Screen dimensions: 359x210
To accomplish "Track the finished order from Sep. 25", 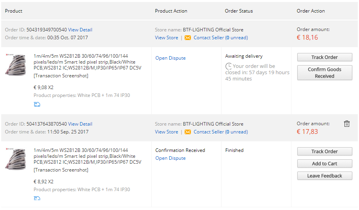I will 324,152.
